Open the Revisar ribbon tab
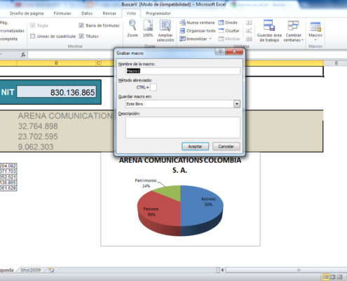Image resolution: width=347 pixels, height=281 pixels. [109, 13]
